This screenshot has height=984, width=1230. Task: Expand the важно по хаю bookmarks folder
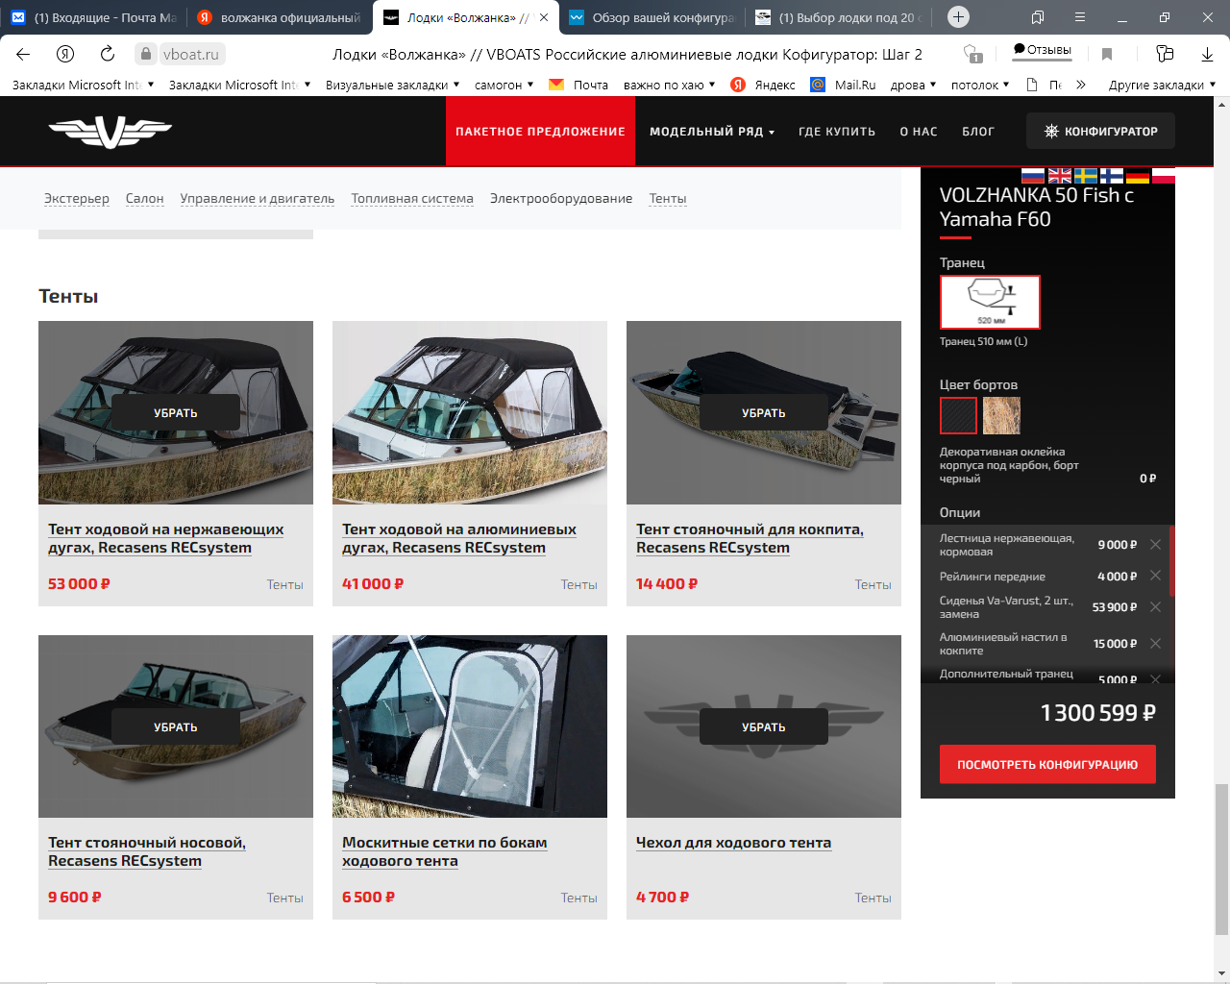[x=669, y=85]
